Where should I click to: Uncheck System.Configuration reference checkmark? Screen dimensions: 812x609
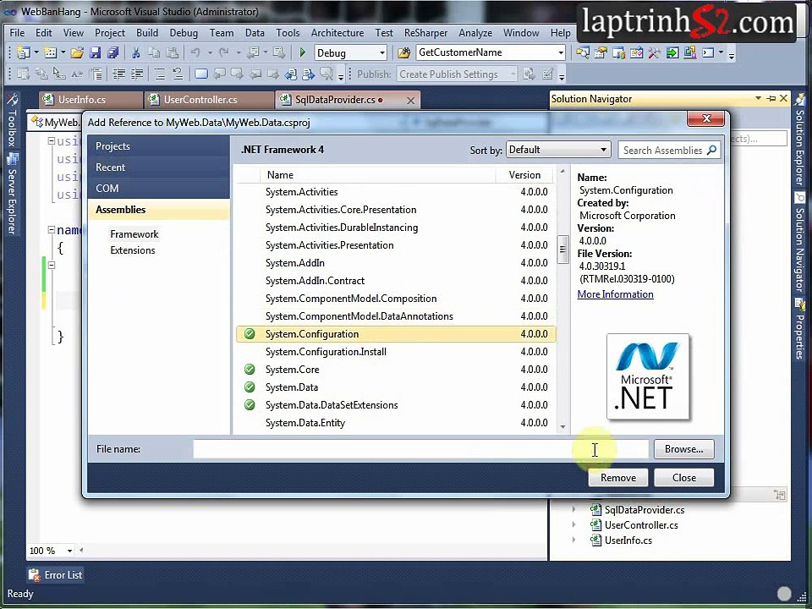tap(250, 334)
